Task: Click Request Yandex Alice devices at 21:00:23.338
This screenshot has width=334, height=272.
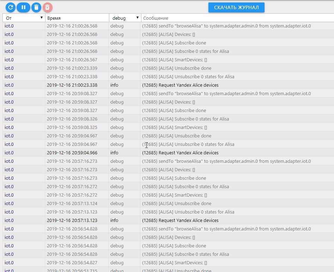Action: click(180, 85)
